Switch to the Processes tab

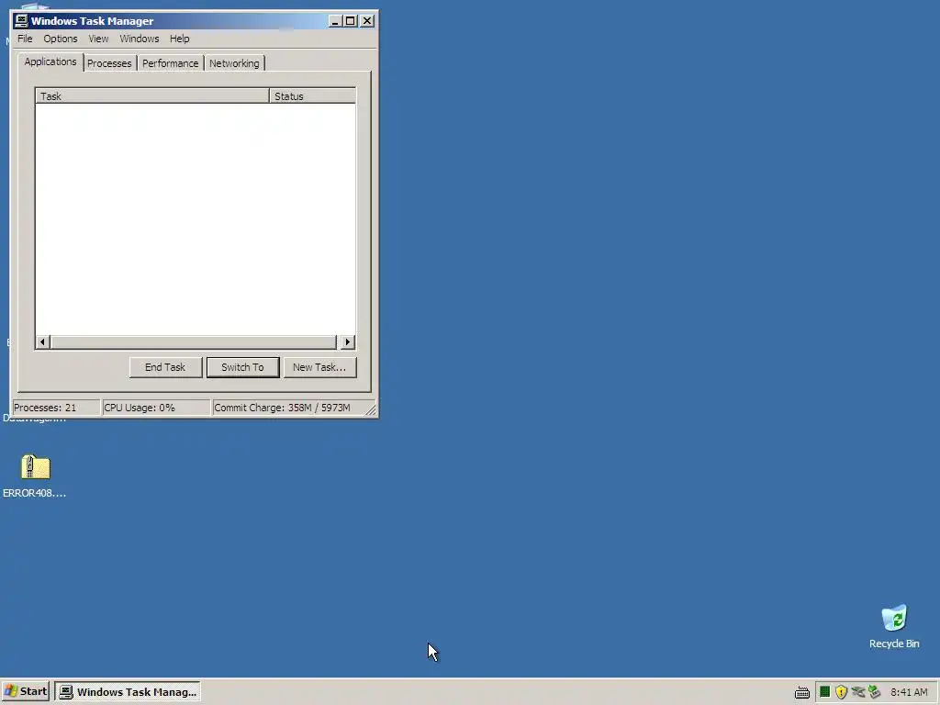click(109, 63)
